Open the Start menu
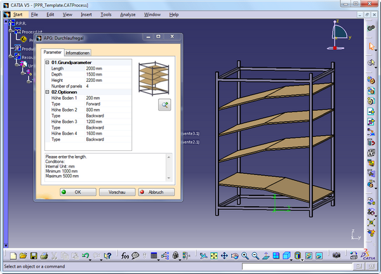The width and height of the screenshot is (381, 274). (x=18, y=13)
